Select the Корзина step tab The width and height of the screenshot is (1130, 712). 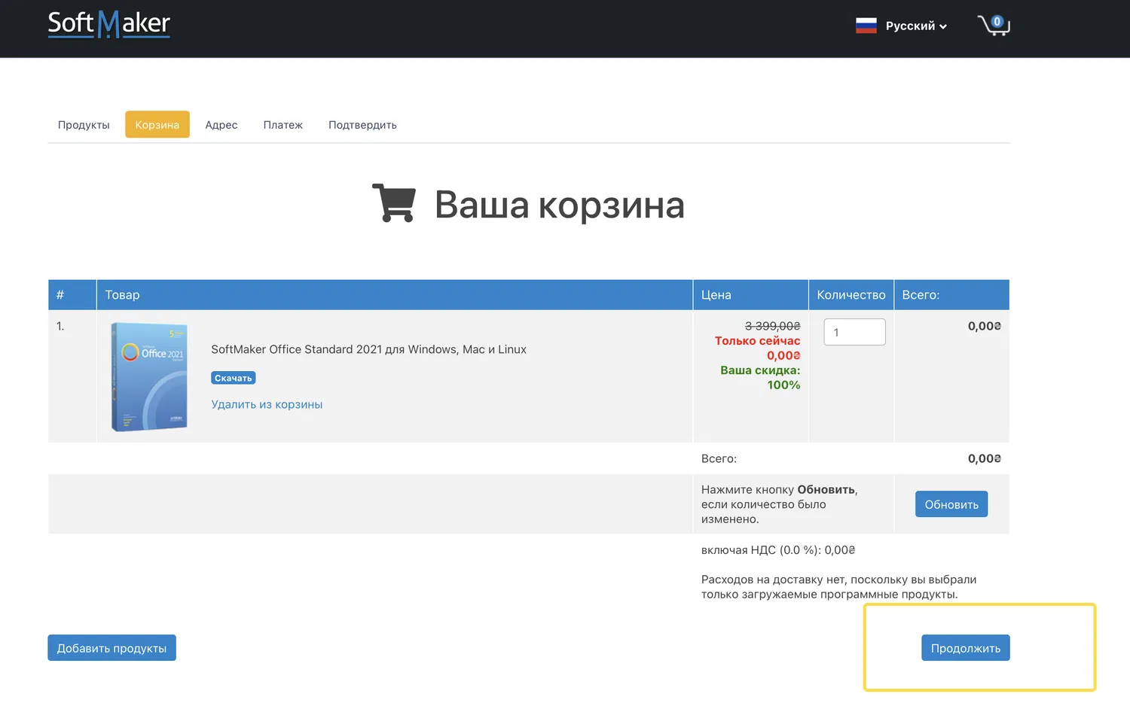pos(157,125)
